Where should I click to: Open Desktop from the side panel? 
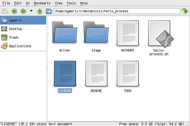click(x=15, y=29)
